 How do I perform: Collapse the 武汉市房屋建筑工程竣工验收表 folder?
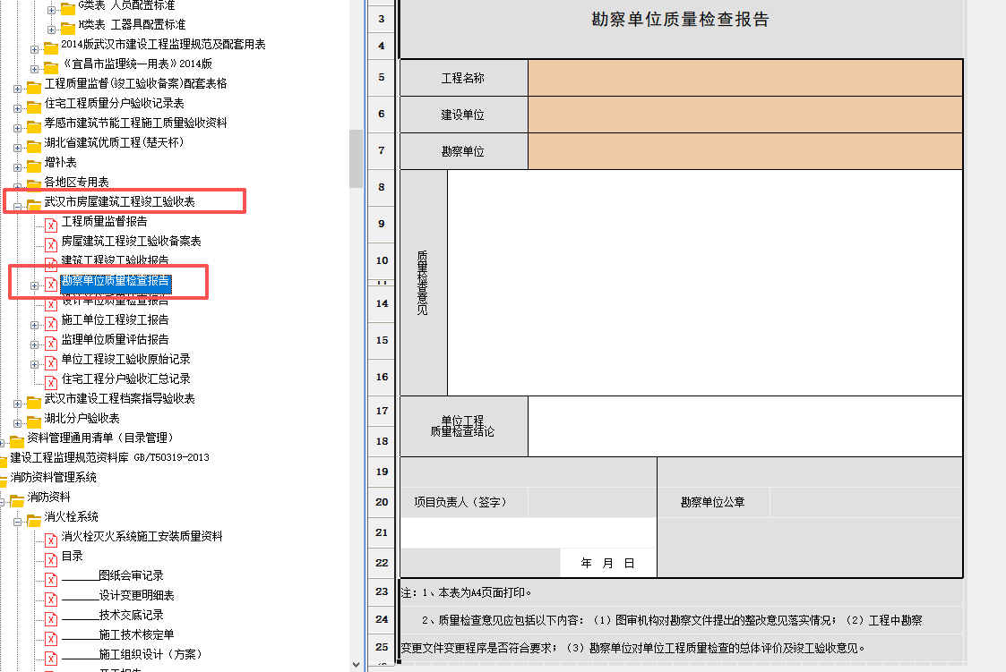18,206
